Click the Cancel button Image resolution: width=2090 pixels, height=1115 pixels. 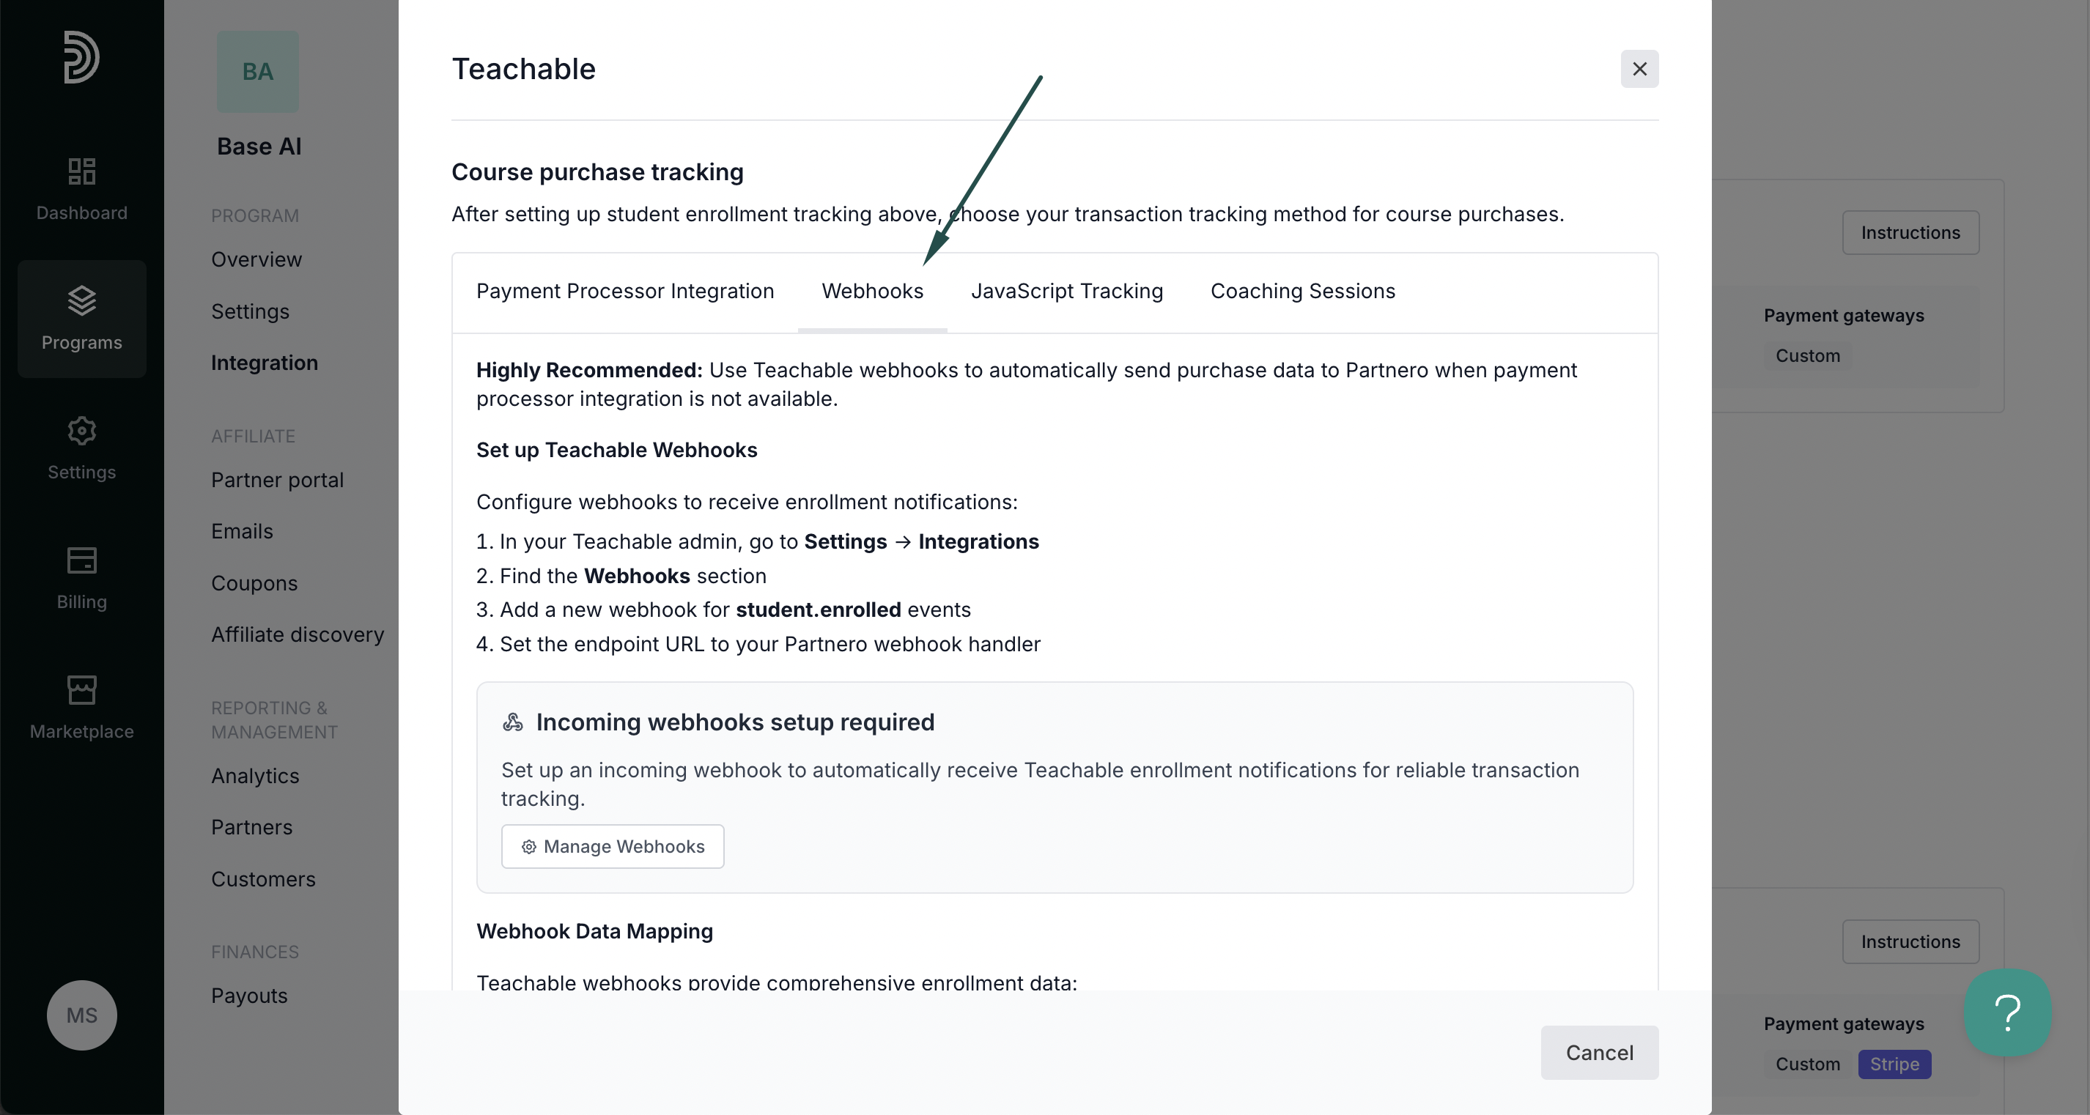(1599, 1053)
